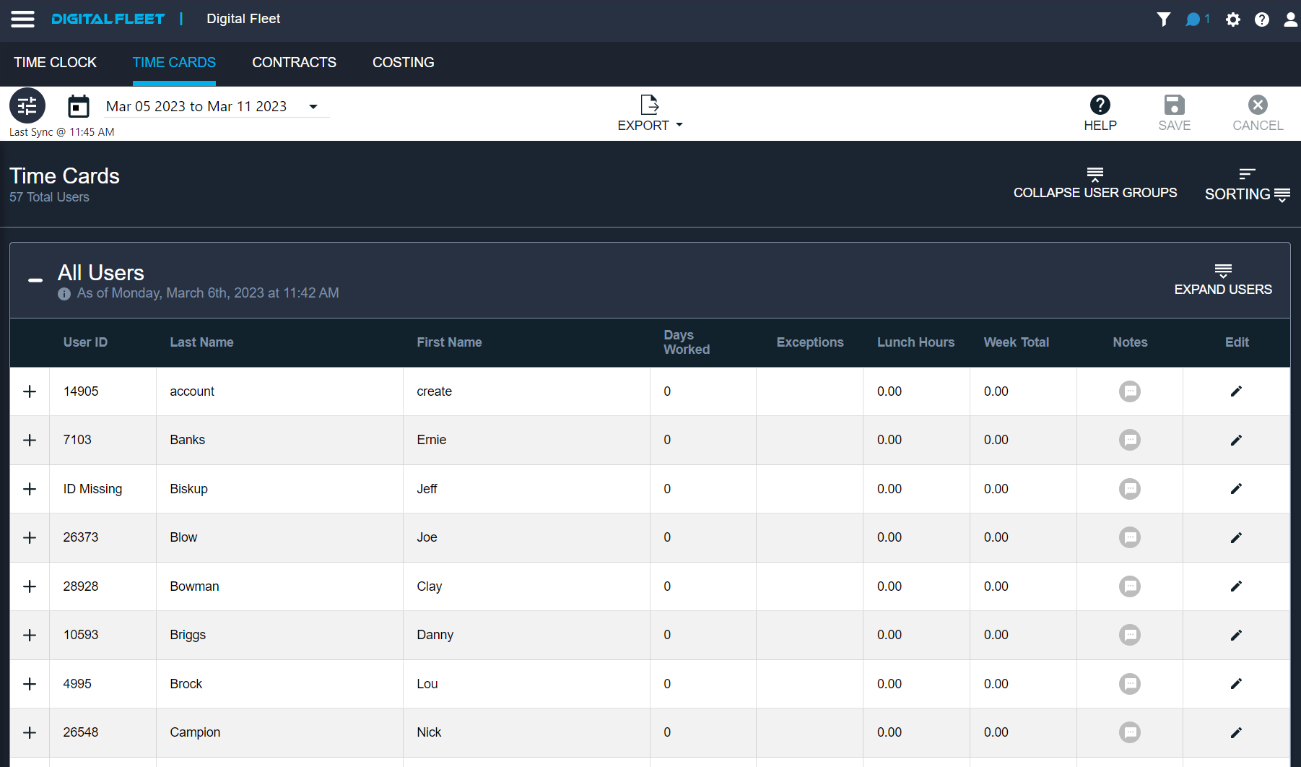Open the EXPORT dropdown
This screenshot has height=767, width=1301.
tap(648, 113)
